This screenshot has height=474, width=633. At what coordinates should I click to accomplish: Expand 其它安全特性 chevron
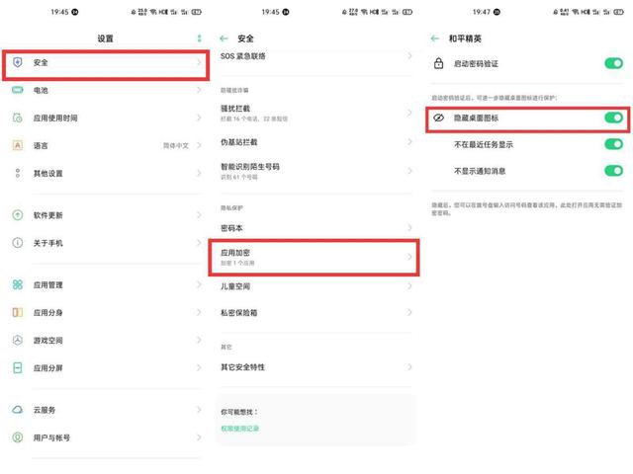point(409,367)
